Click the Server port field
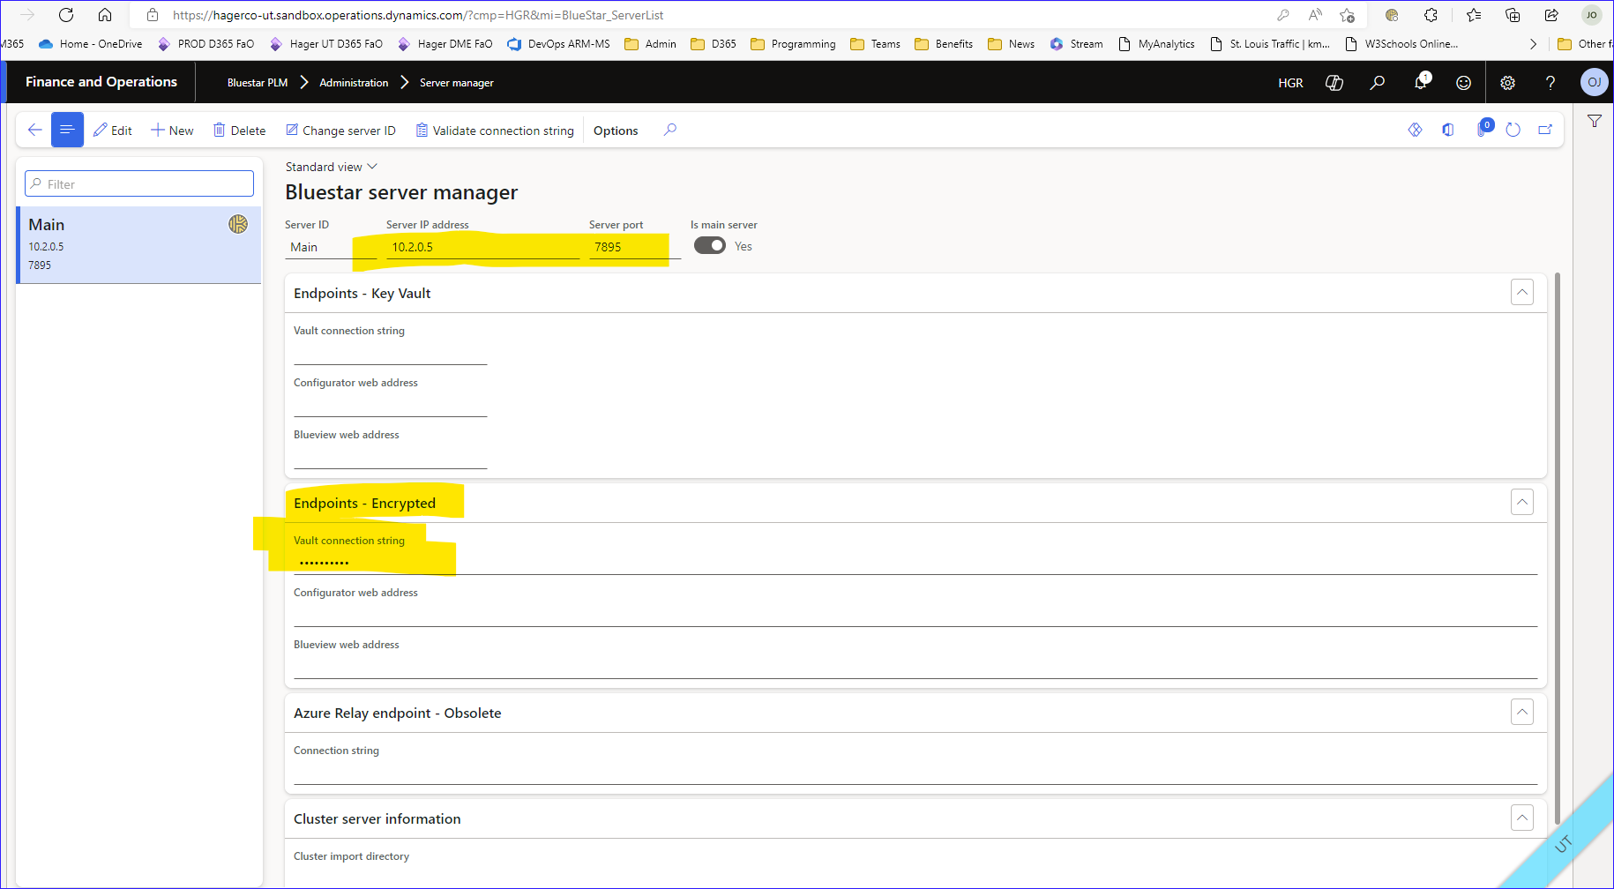The height and width of the screenshot is (889, 1614). coord(634,247)
